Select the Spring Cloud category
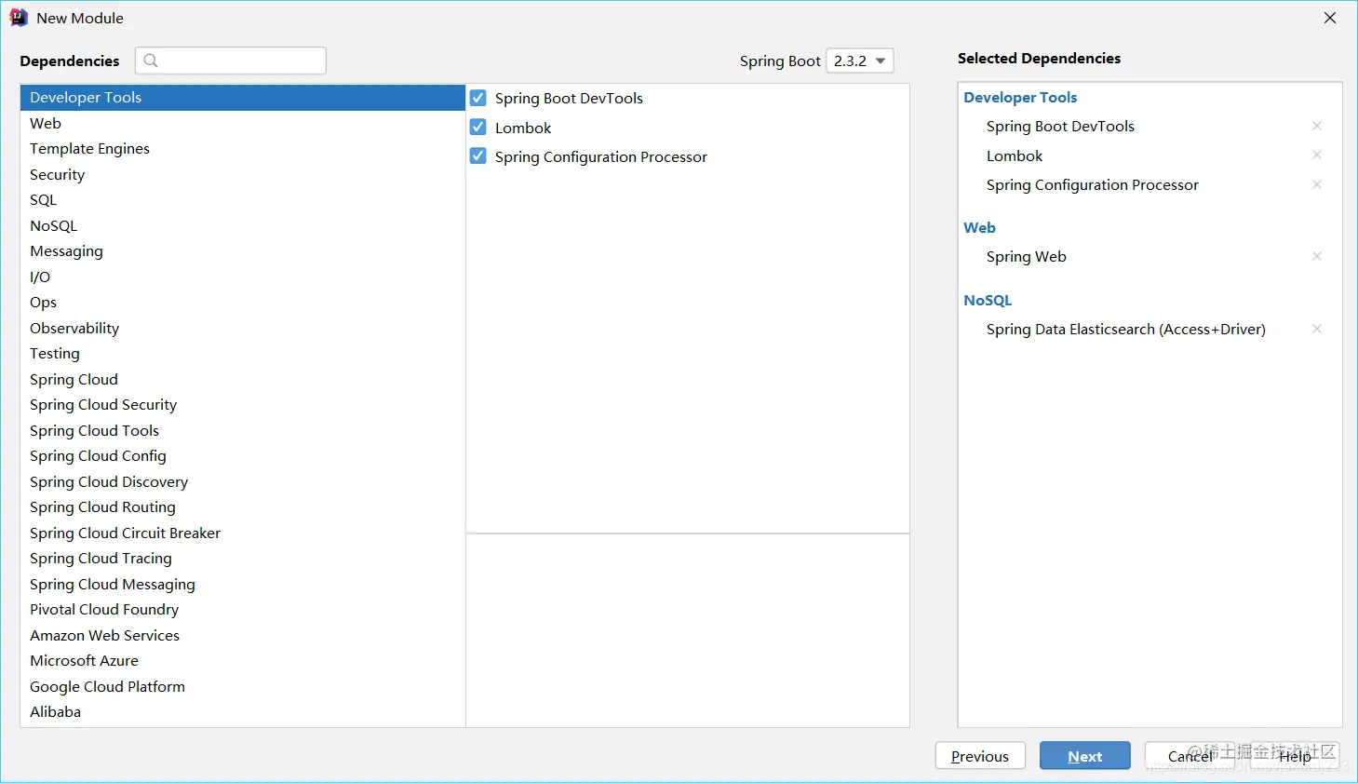The width and height of the screenshot is (1358, 783). click(243, 379)
